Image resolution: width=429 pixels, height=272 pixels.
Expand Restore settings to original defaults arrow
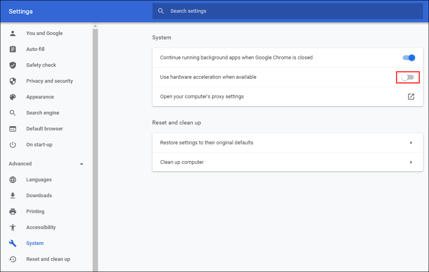411,143
